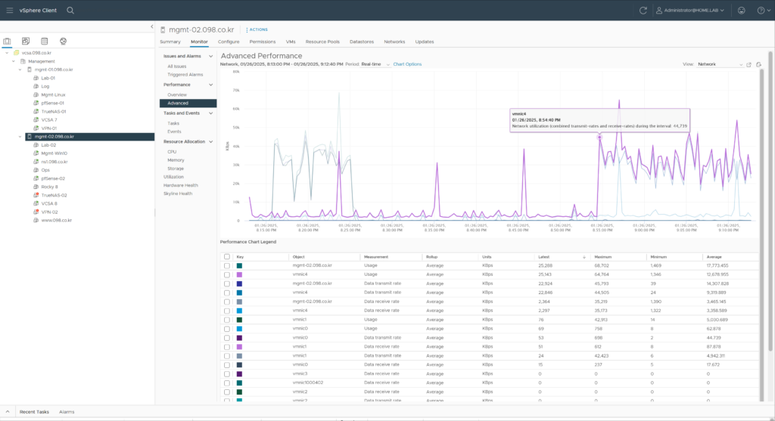Switch to the Configure tab
This screenshot has width=775, height=421.
[x=229, y=42]
